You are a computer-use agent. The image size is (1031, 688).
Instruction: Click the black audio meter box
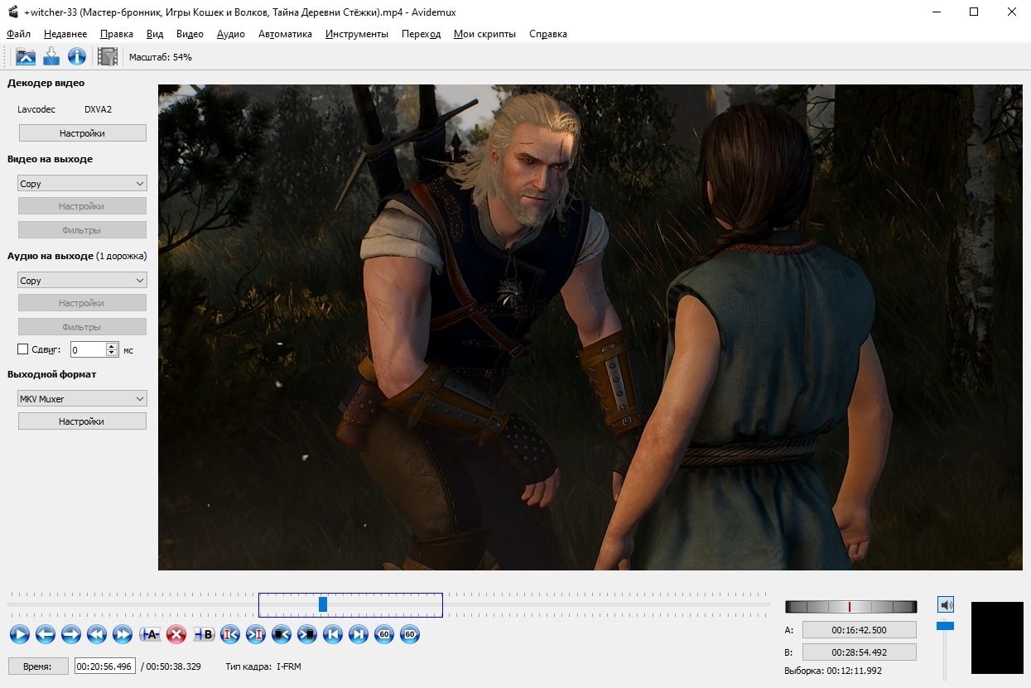(x=997, y=637)
